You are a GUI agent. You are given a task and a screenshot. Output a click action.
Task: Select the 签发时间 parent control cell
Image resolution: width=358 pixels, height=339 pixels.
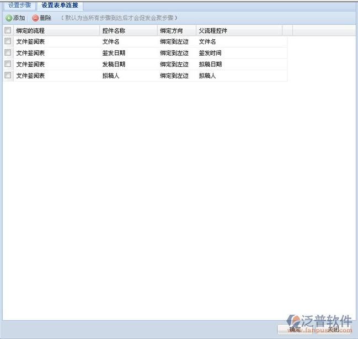(210, 53)
